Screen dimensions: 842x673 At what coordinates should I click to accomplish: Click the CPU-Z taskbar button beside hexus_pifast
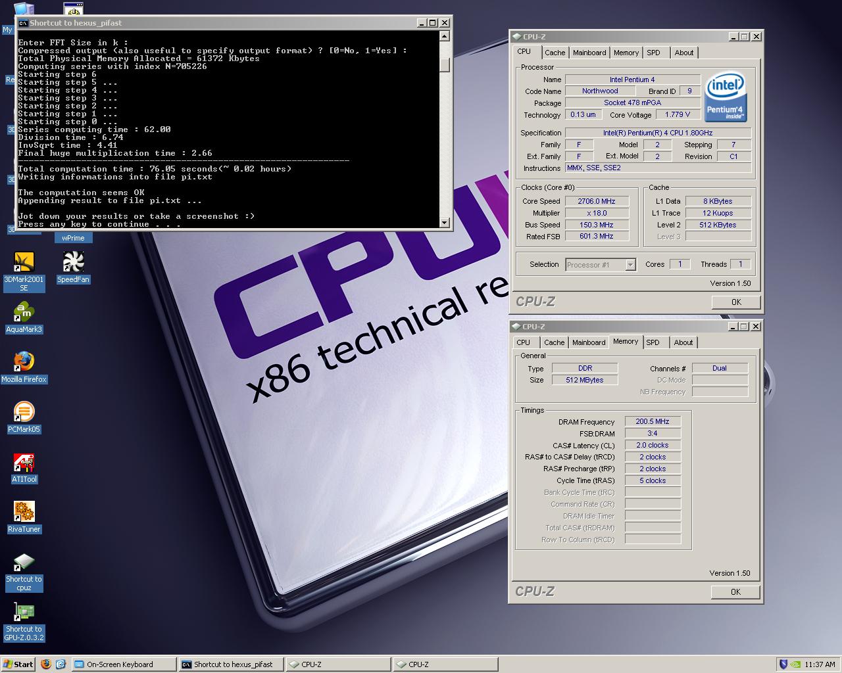click(337, 664)
